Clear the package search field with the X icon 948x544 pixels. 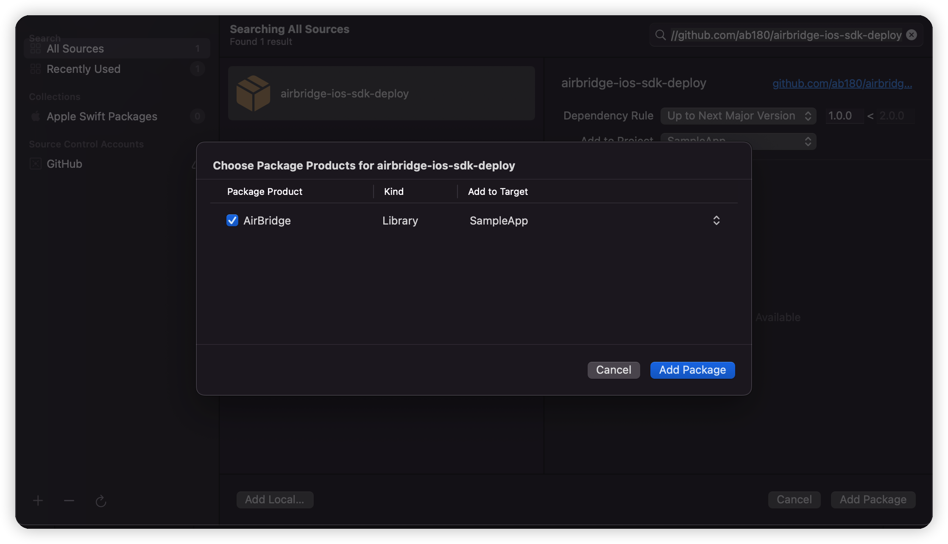click(912, 35)
